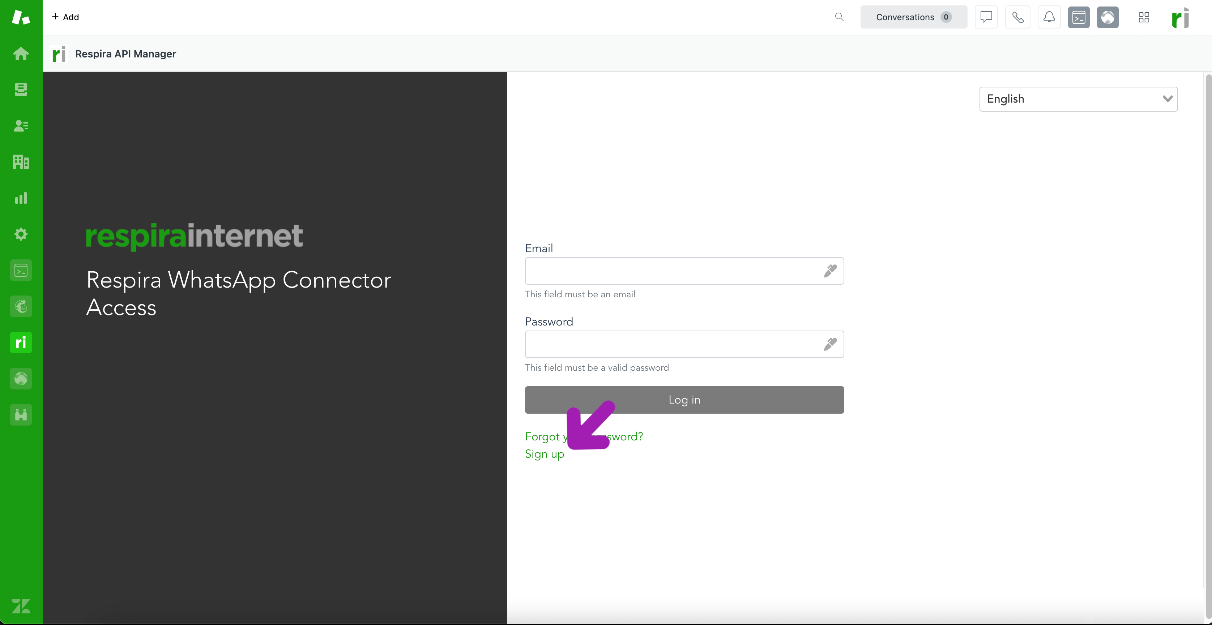Open the Conversations button
Image resolution: width=1212 pixels, height=625 pixels.
tap(914, 17)
